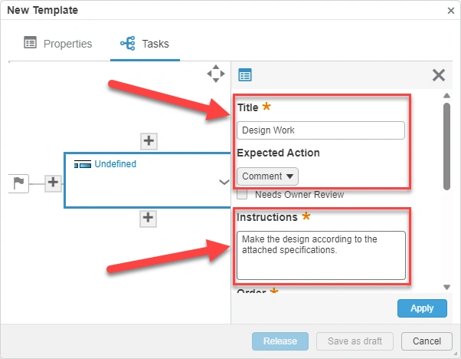Click the start flag icon
Screen dimensions: 461x359
click(20, 183)
